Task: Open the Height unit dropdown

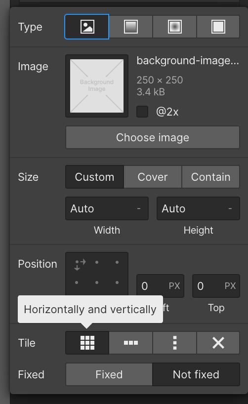Action: click(230, 208)
